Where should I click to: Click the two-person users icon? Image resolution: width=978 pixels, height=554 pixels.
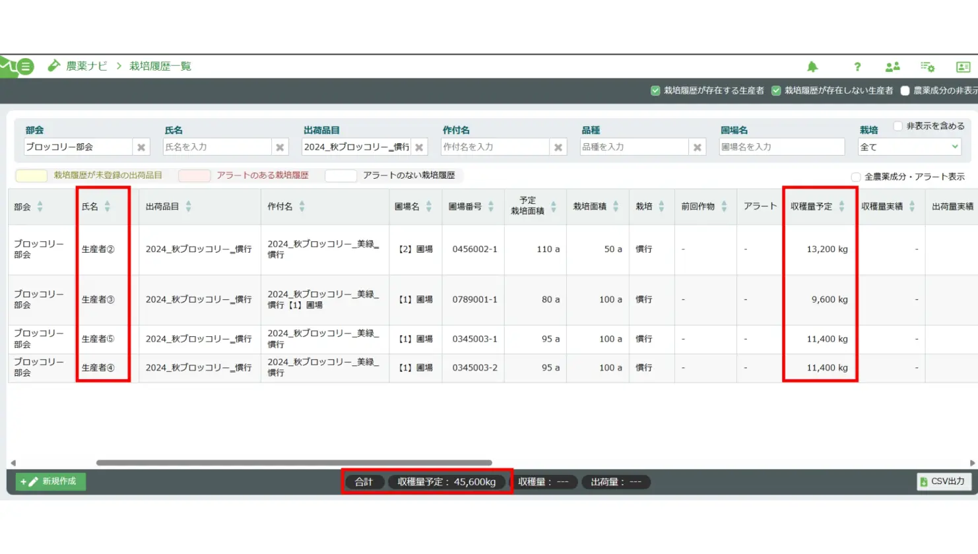(892, 67)
